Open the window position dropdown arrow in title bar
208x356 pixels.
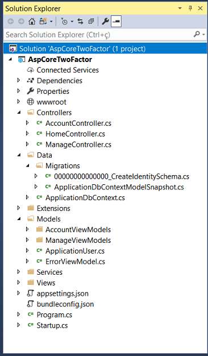tap(180, 9)
